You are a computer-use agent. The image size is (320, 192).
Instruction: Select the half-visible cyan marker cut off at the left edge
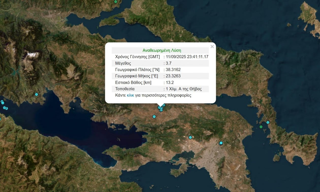[x=0, y=119]
